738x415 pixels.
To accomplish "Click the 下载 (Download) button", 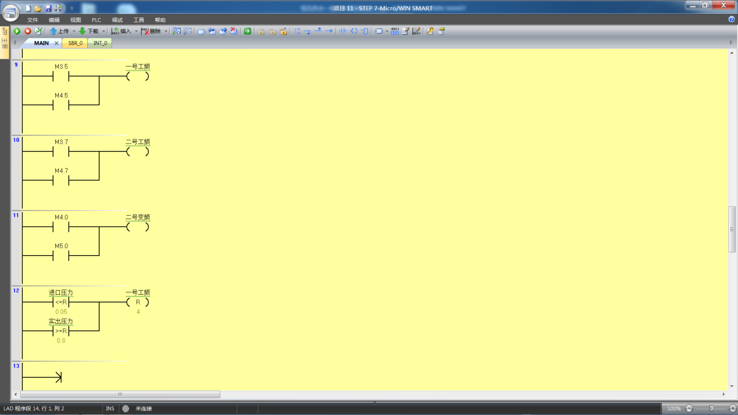I will [89, 31].
